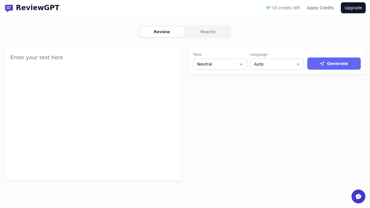Select the Review tab
This screenshot has width=370, height=208.
pyautogui.click(x=162, y=32)
